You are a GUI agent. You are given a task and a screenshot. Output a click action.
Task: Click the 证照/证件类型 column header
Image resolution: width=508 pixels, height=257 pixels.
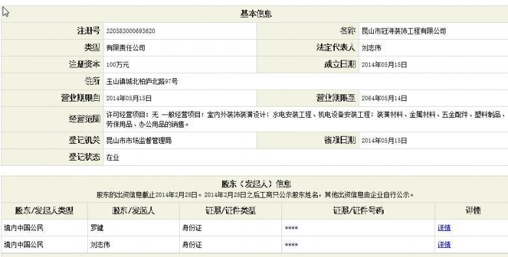click(231, 211)
